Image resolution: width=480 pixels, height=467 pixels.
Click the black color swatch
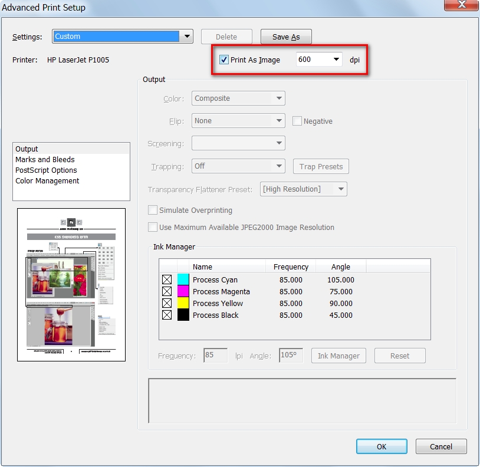coord(183,315)
